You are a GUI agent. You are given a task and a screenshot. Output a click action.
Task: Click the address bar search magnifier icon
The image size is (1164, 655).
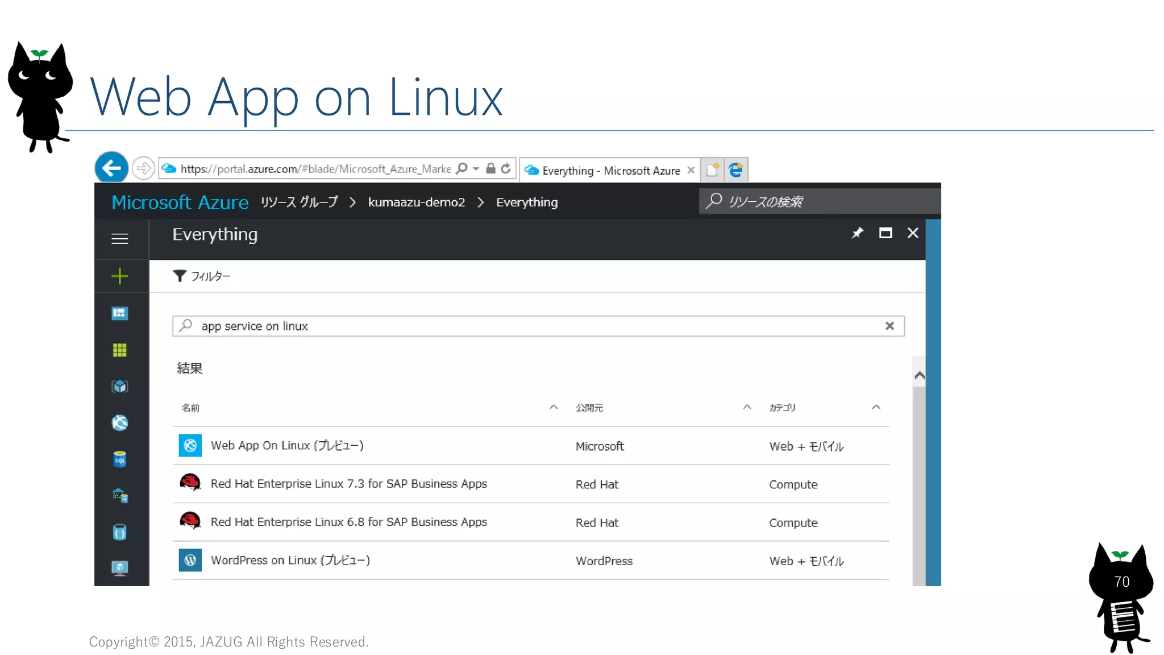(462, 169)
